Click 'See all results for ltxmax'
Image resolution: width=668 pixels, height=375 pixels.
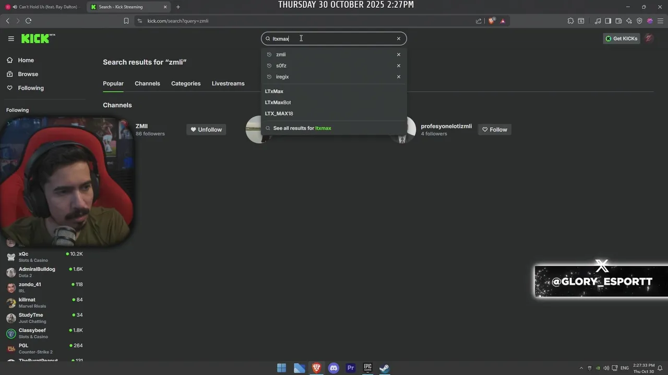tap(302, 128)
